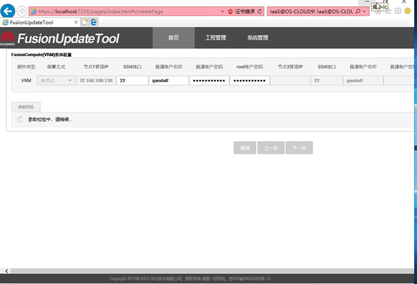417x284 pixels.
Task: Open the 单节点 deployment mode dropdown
Action: tap(56, 81)
